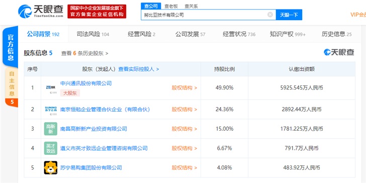
Task: Click the 英才致远 green shareholder avatar
Action: 51,148
